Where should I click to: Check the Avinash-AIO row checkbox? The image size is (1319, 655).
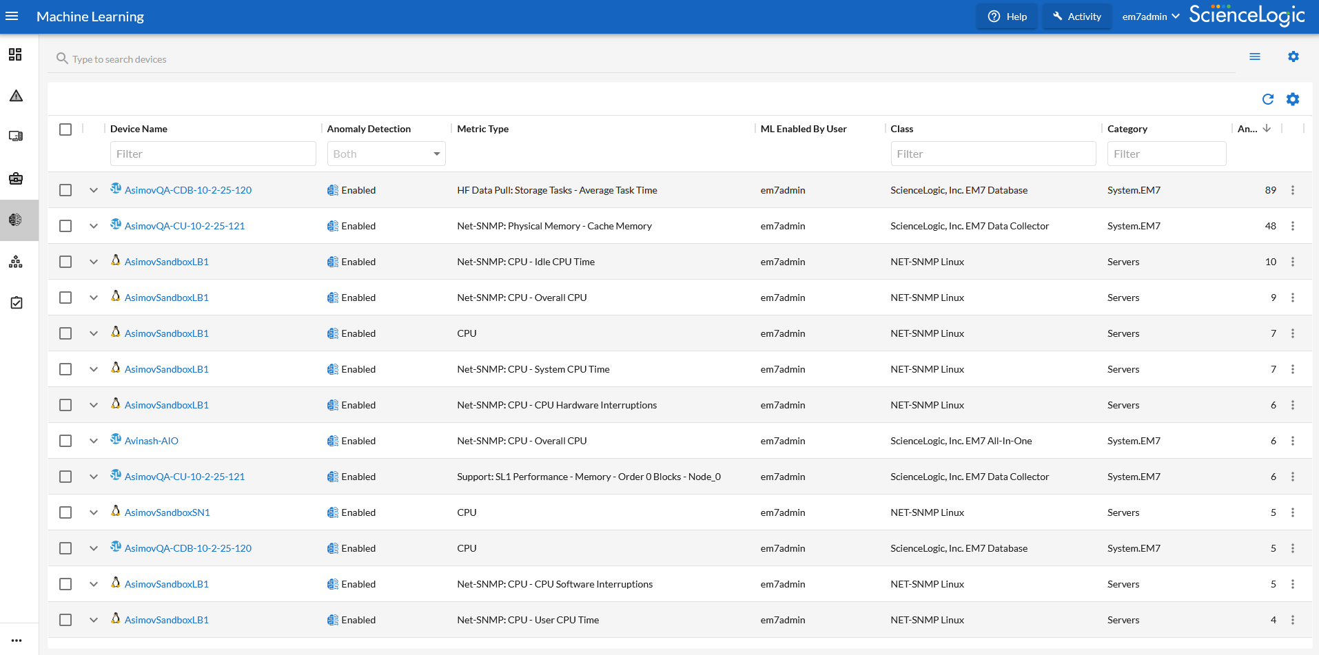pos(65,441)
